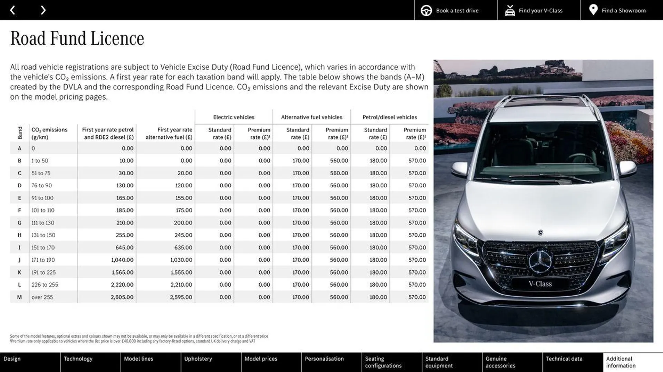Click the map pin showroom icon

click(x=593, y=10)
